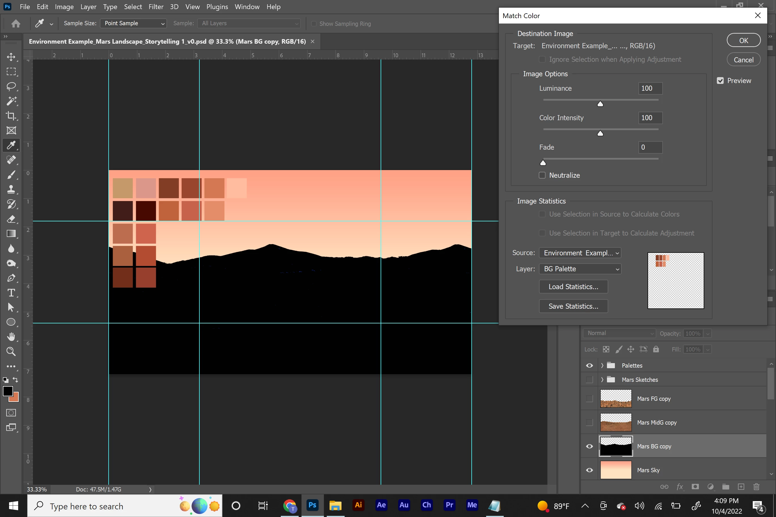The height and width of the screenshot is (517, 776).
Task: Select the Horizontal Type tool
Action: pyautogui.click(x=11, y=293)
